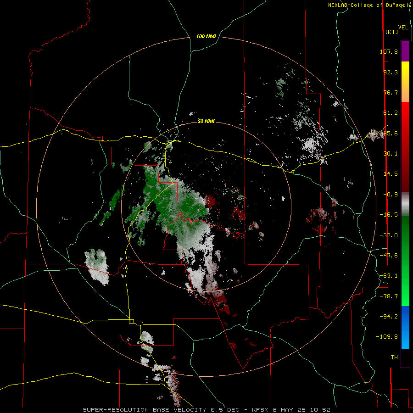
Task: Select the -94.2 legend value
Action: (389, 316)
